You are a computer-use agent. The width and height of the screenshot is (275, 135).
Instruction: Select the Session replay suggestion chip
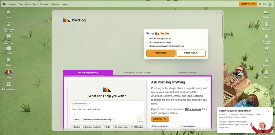tap(121, 127)
